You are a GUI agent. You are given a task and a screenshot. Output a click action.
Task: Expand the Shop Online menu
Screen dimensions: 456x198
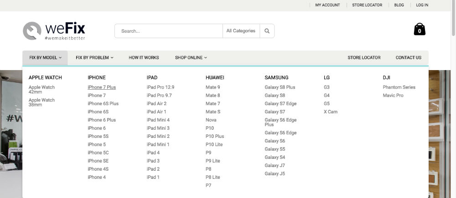[191, 58]
